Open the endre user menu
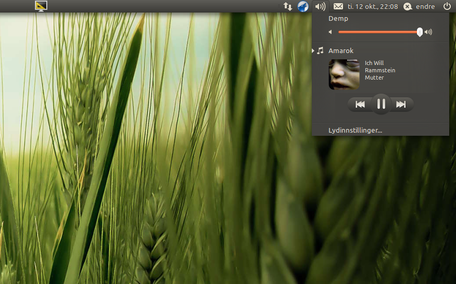456x284 pixels. pyautogui.click(x=425, y=6)
